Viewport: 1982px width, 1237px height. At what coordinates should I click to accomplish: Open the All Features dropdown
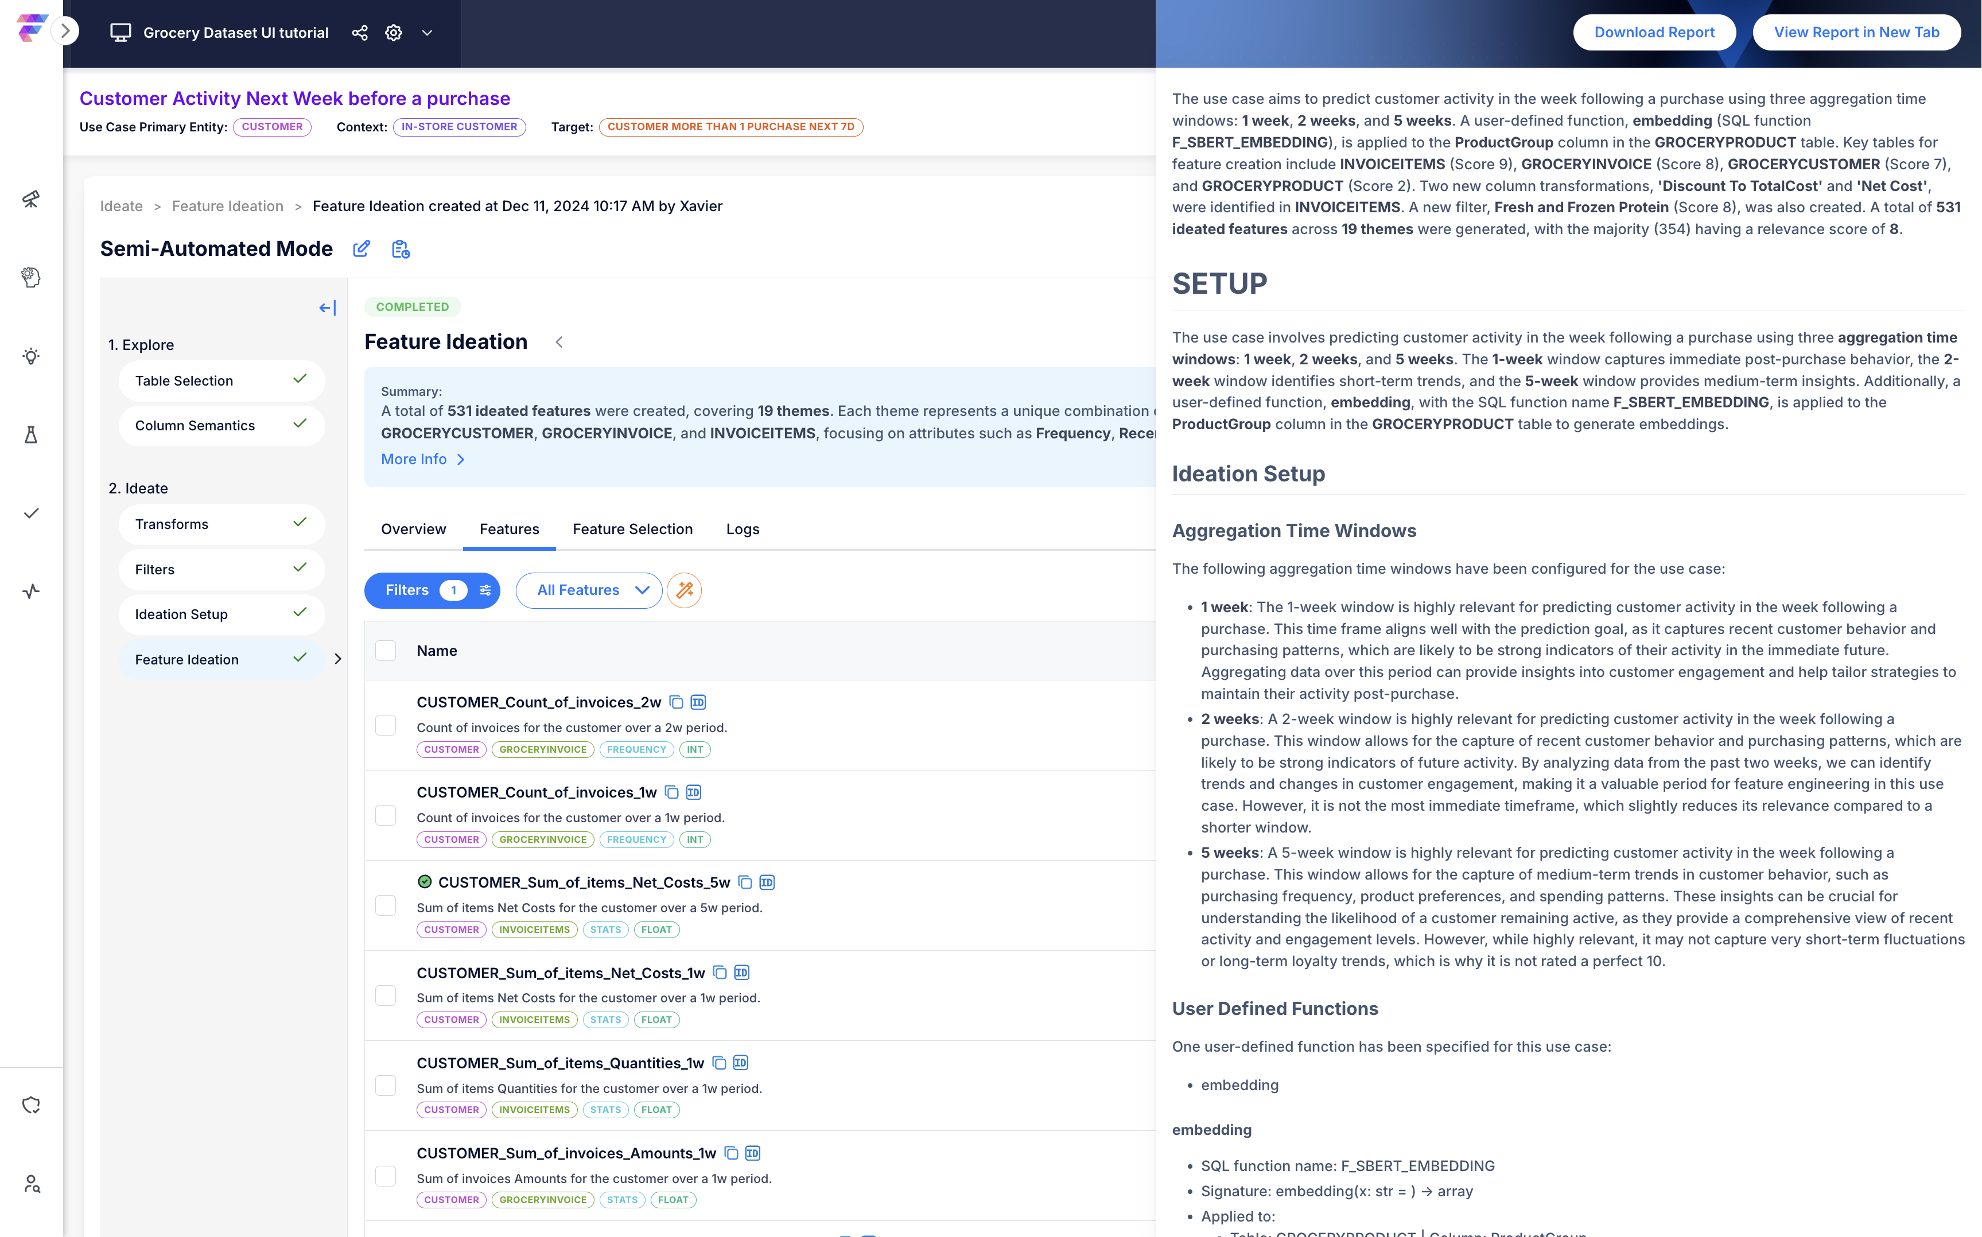589,590
